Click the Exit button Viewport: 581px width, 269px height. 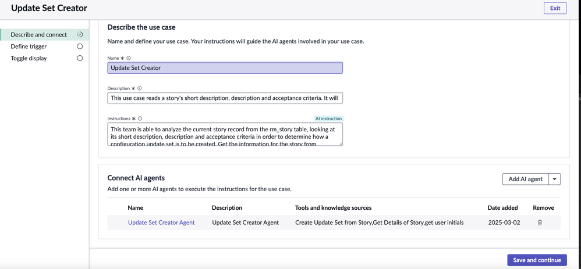pyautogui.click(x=555, y=8)
